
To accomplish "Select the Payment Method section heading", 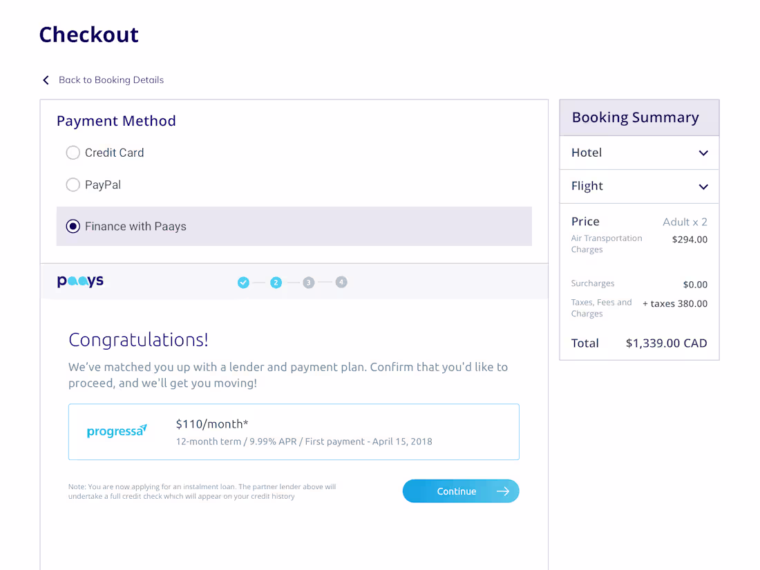I will pyautogui.click(x=116, y=121).
